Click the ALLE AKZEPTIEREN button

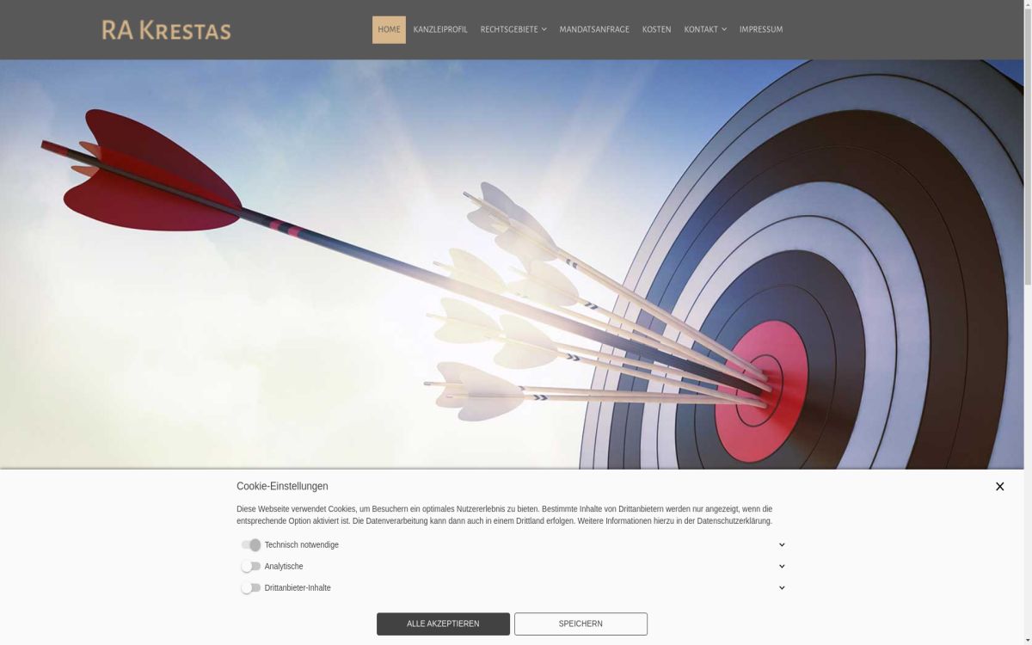pos(443,623)
